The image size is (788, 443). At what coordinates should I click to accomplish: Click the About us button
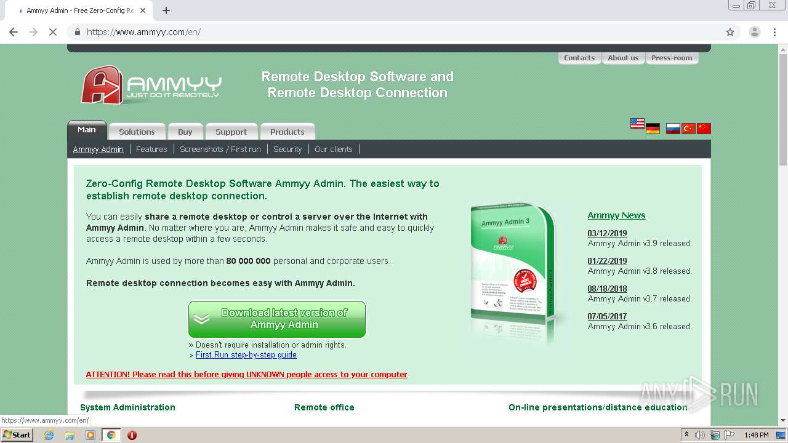pos(623,58)
